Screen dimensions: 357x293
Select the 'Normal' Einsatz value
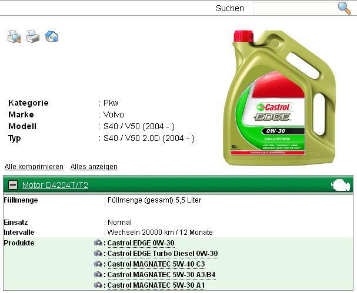[119, 223]
